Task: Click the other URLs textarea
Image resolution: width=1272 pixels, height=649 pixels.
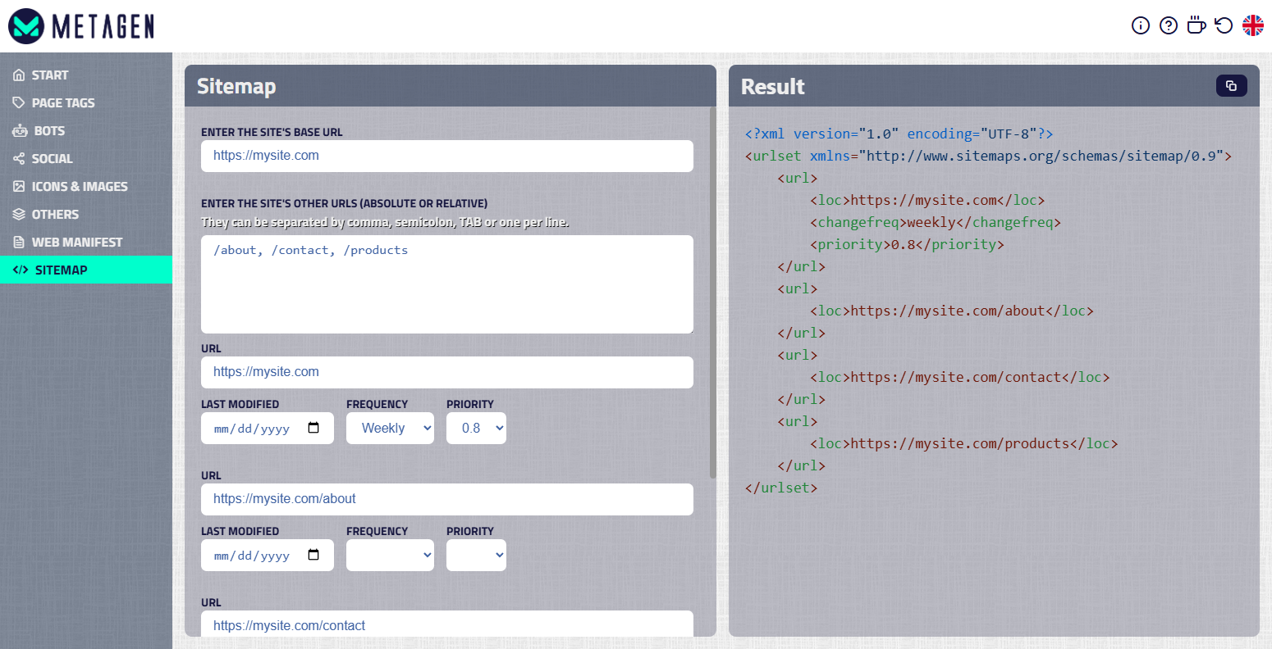Action: [x=447, y=284]
